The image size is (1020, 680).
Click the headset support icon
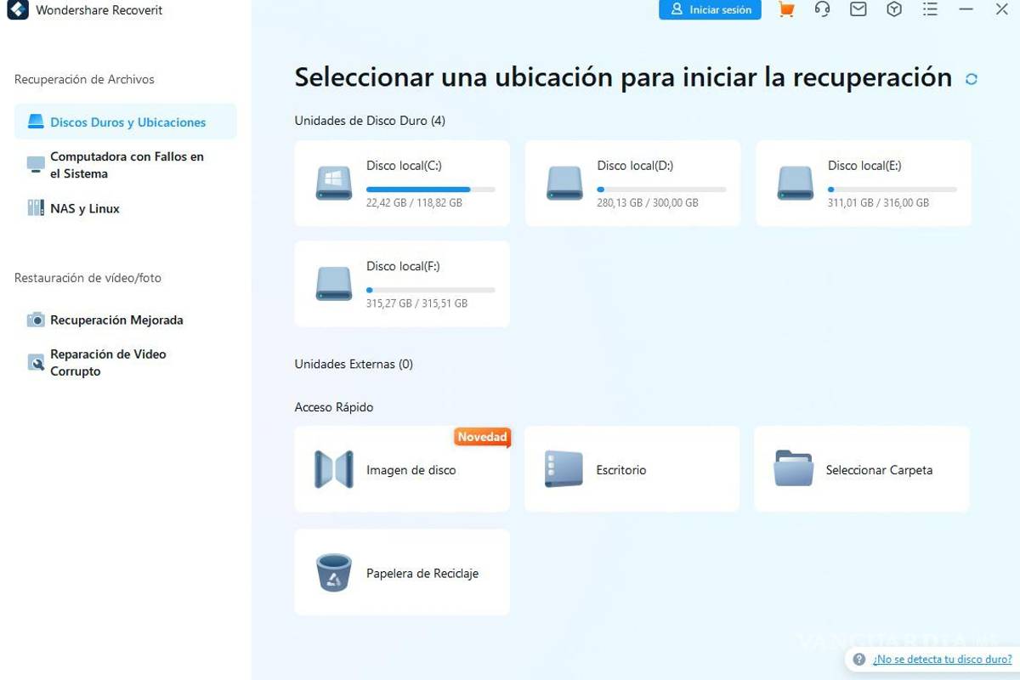click(822, 9)
